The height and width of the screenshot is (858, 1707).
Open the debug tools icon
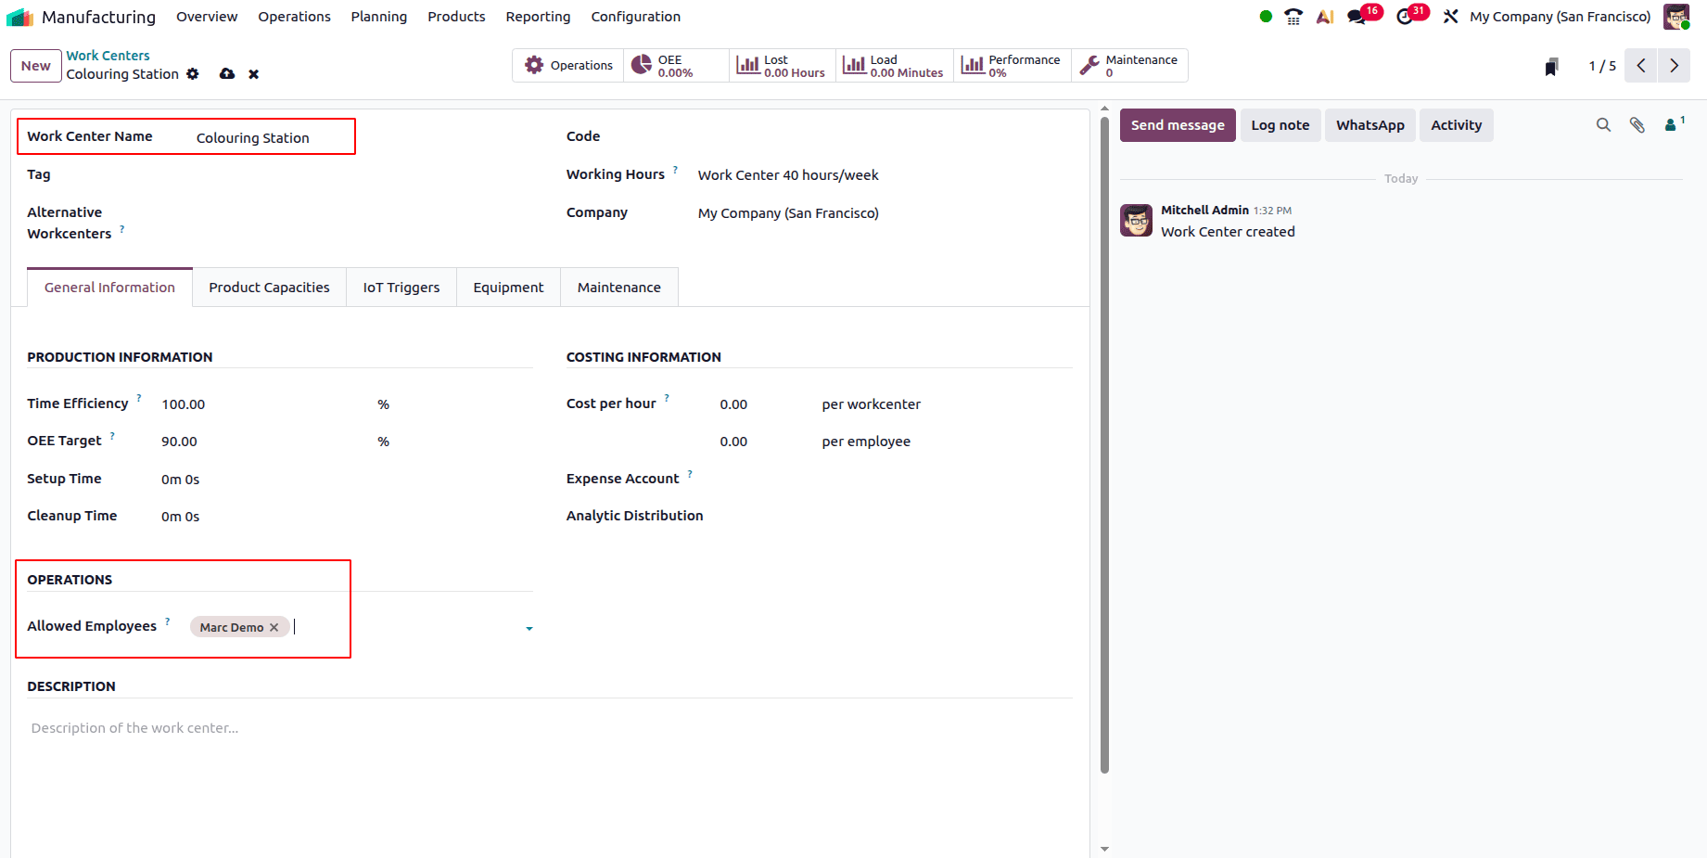click(x=1451, y=17)
